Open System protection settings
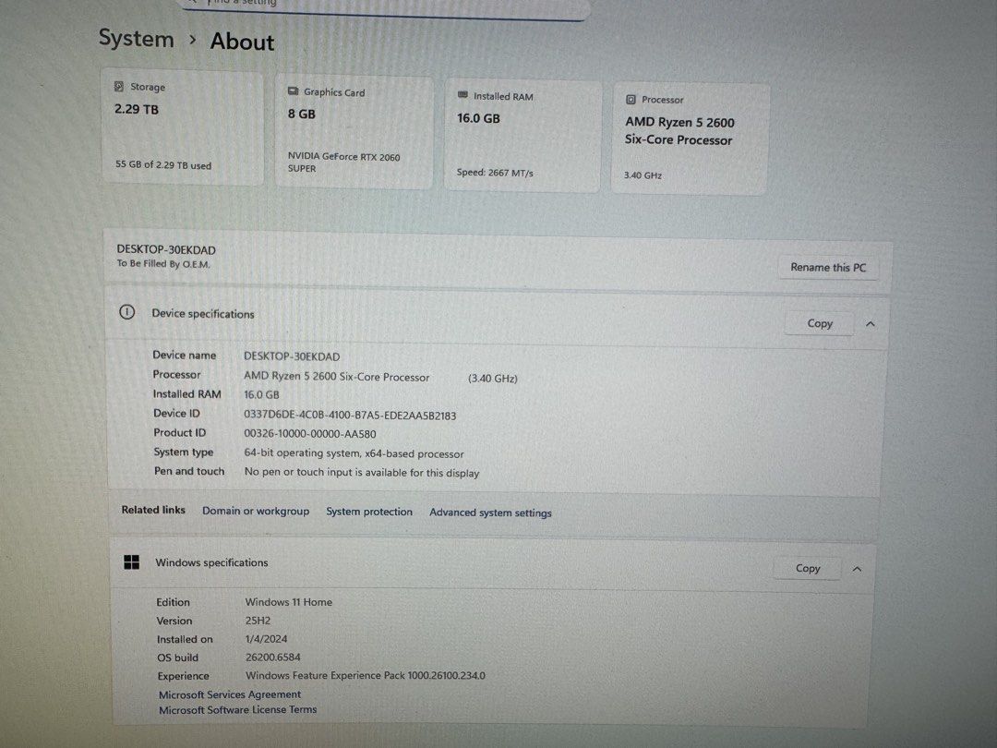The image size is (997, 748). click(x=369, y=511)
